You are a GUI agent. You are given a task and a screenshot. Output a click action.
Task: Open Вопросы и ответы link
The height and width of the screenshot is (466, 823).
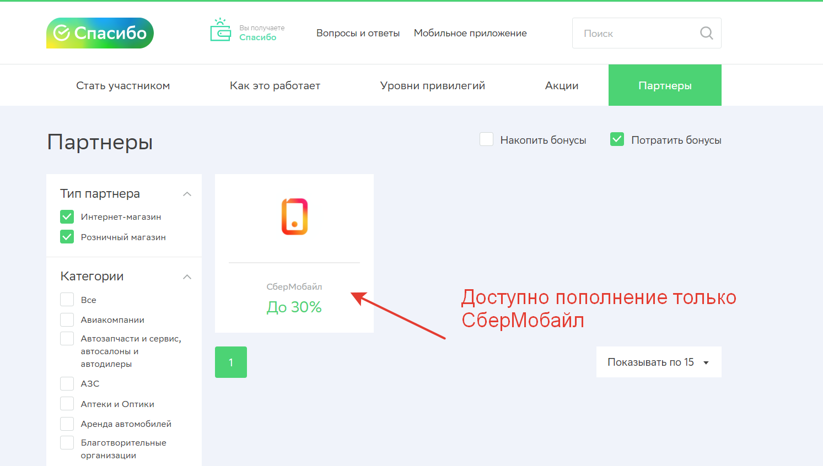pyautogui.click(x=358, y=33)
